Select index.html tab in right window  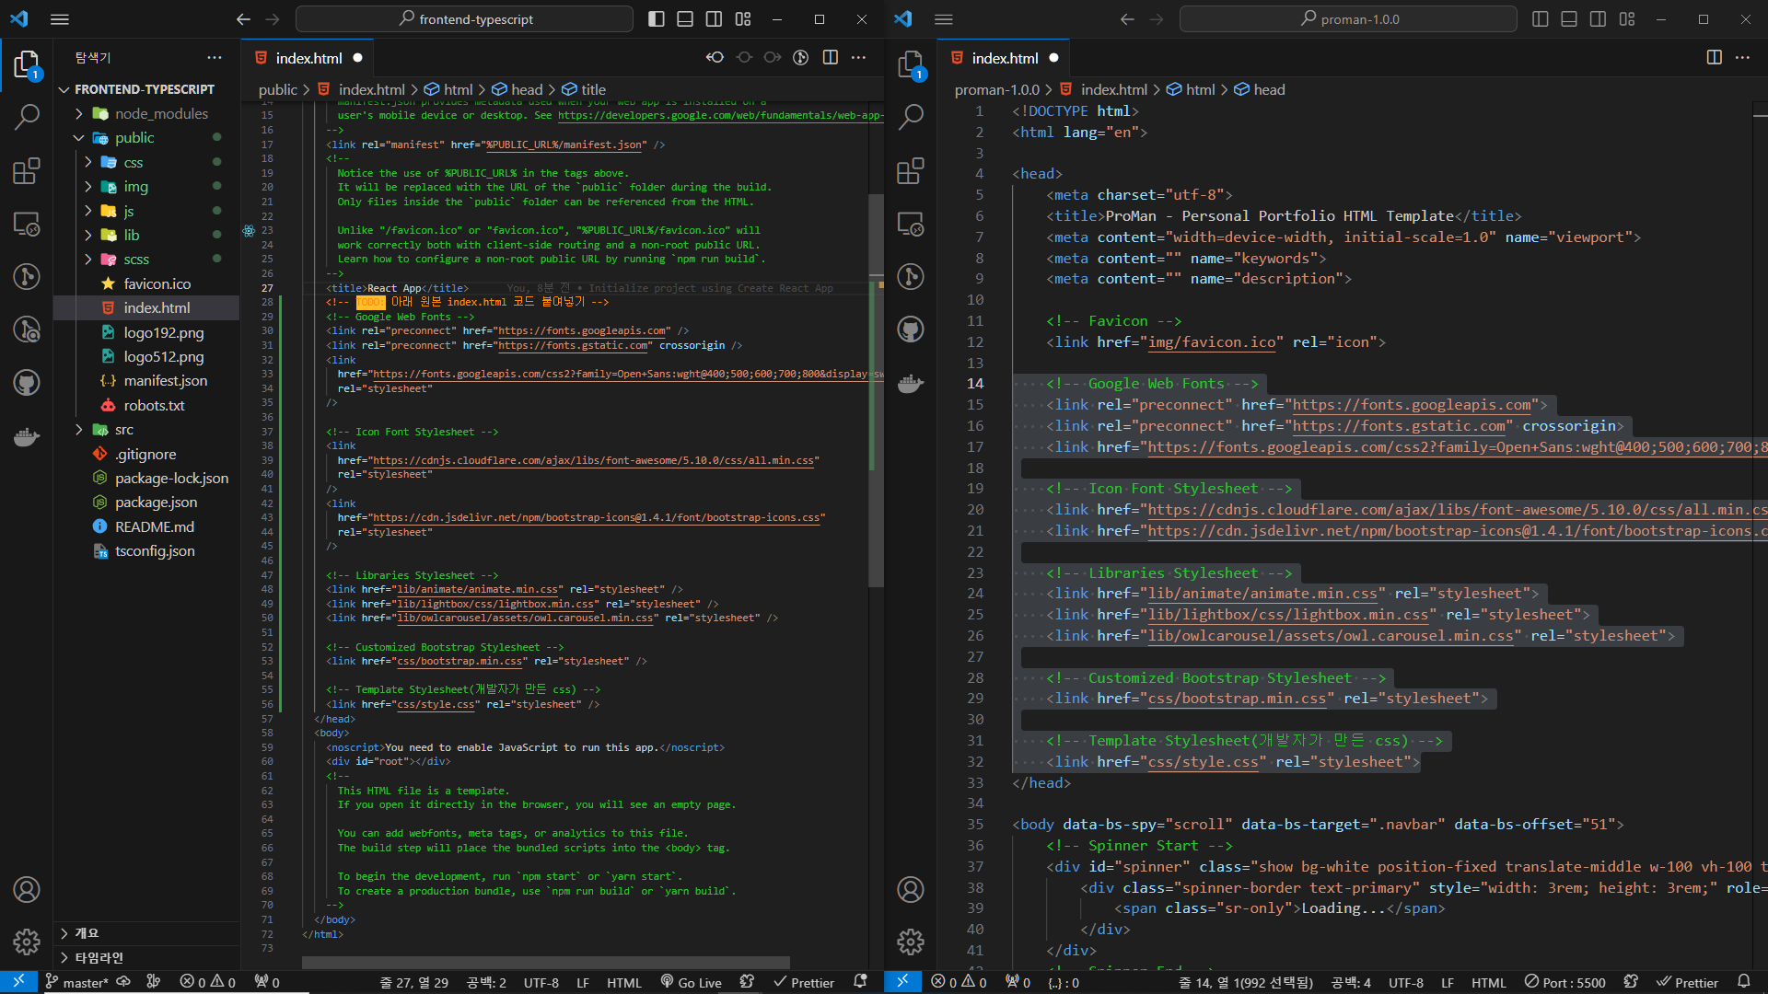click(1004, 58)
